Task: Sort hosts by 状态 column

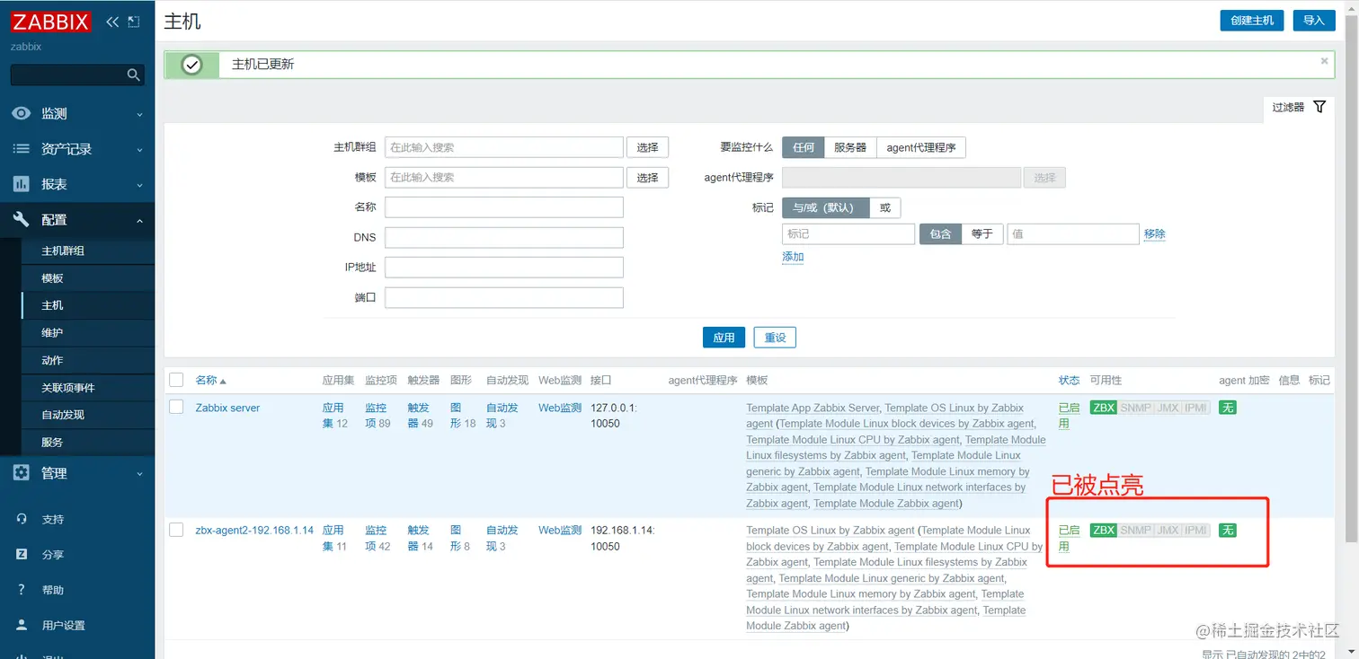Action: click(x=1069, y=380)
